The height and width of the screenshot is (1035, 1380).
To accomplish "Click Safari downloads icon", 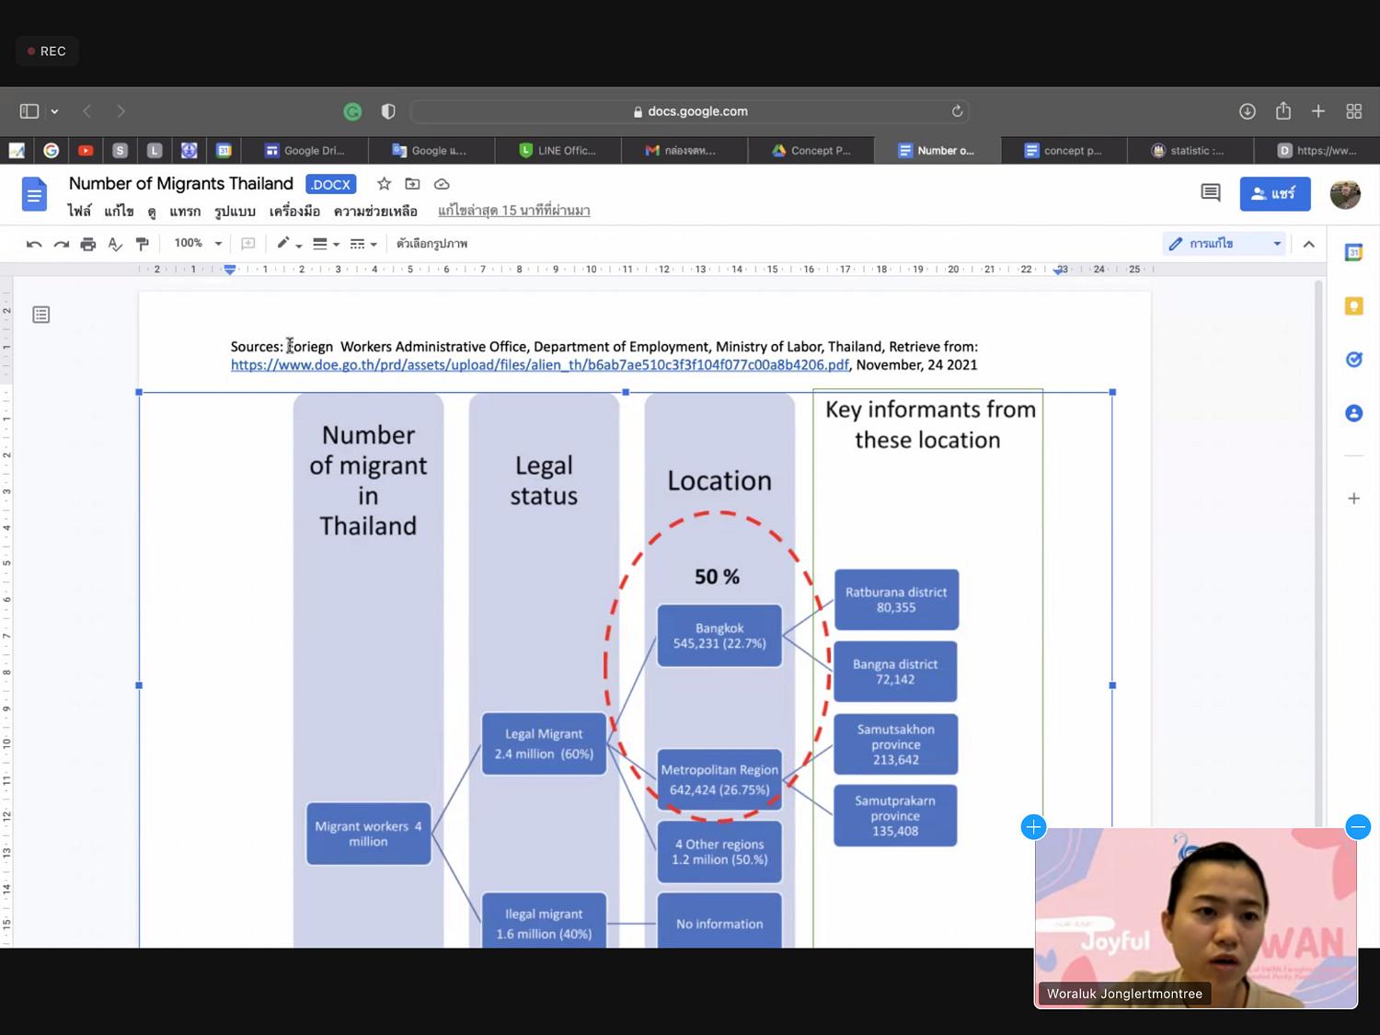I will pyautogui.click(x=1248, y=111).
